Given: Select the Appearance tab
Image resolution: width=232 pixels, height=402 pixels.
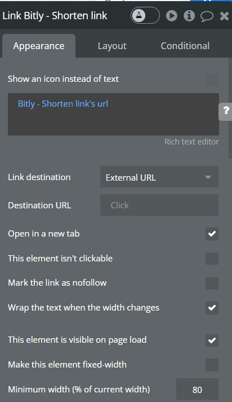Looking at the screenshot, I should tap(39, 46).
